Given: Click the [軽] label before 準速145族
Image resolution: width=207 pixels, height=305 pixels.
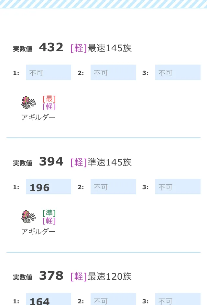Looking at the screenshot, I should click(79, 162).
